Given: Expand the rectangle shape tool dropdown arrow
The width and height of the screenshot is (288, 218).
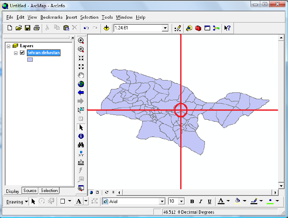Looking at the screenshot, I should pos(69,201).
